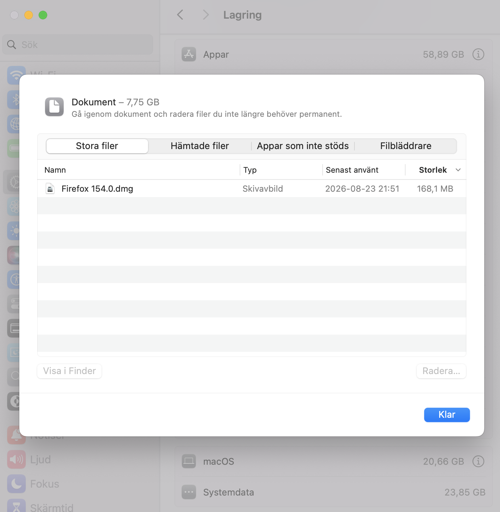The height and width of the screenshot is (512, 500).
Task: Click the Klar button
Action: pos(447,415)
